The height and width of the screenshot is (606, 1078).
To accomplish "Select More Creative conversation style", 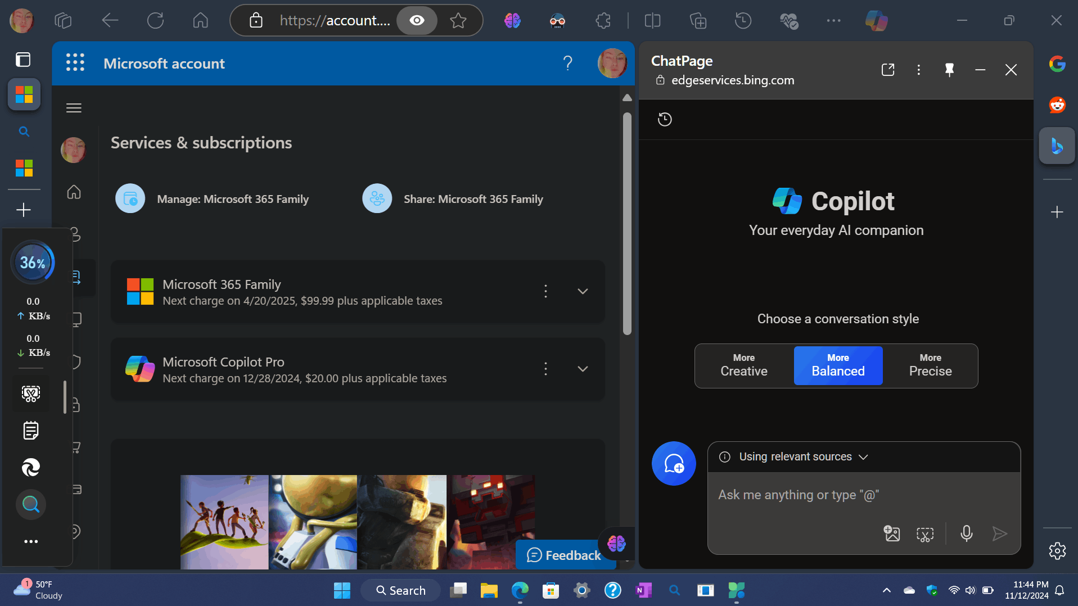I will point(743,365).
